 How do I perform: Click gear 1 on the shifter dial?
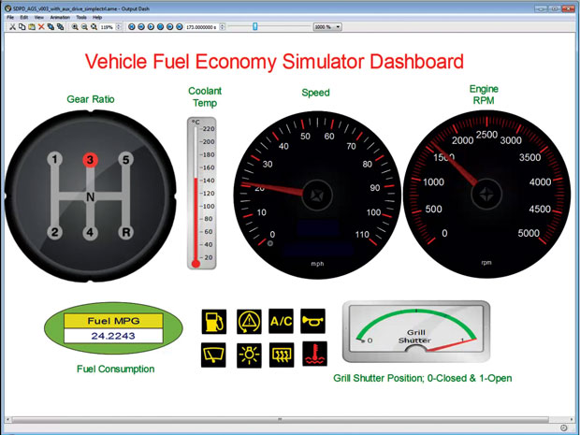coord(55,160)
